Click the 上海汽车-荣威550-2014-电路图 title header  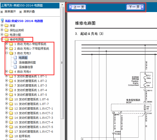click(30, 5)
